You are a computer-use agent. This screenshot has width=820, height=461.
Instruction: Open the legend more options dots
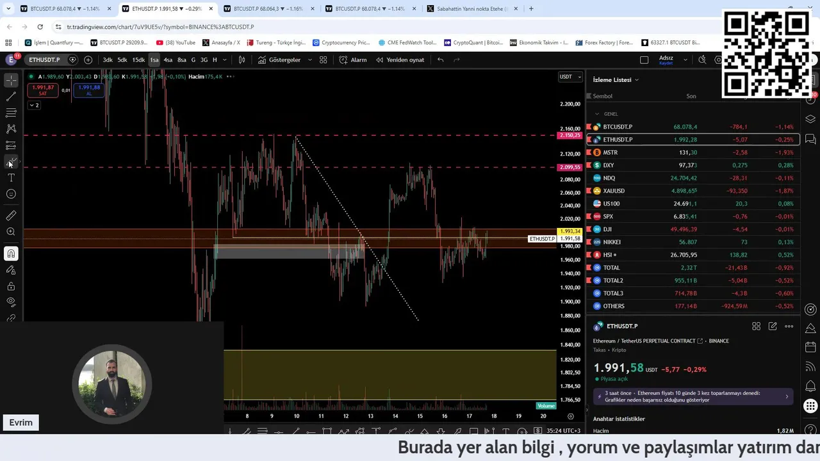tap(230, 77)
